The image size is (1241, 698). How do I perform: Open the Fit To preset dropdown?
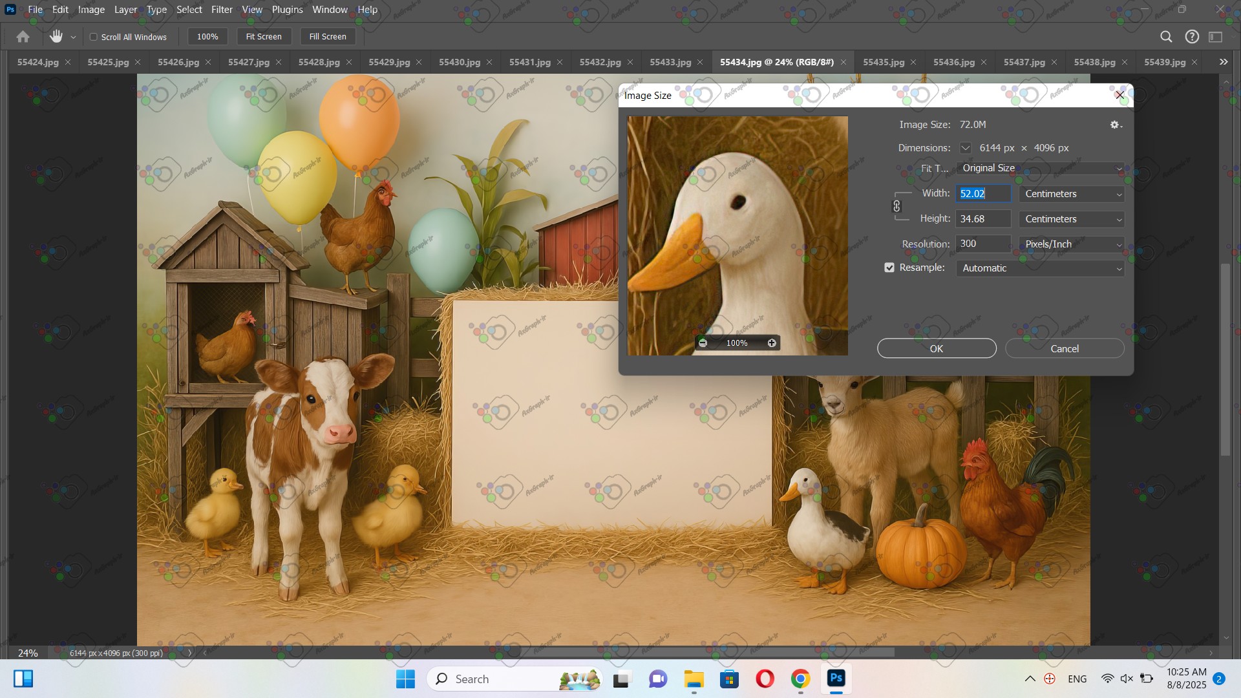[x=1040, y=168]
